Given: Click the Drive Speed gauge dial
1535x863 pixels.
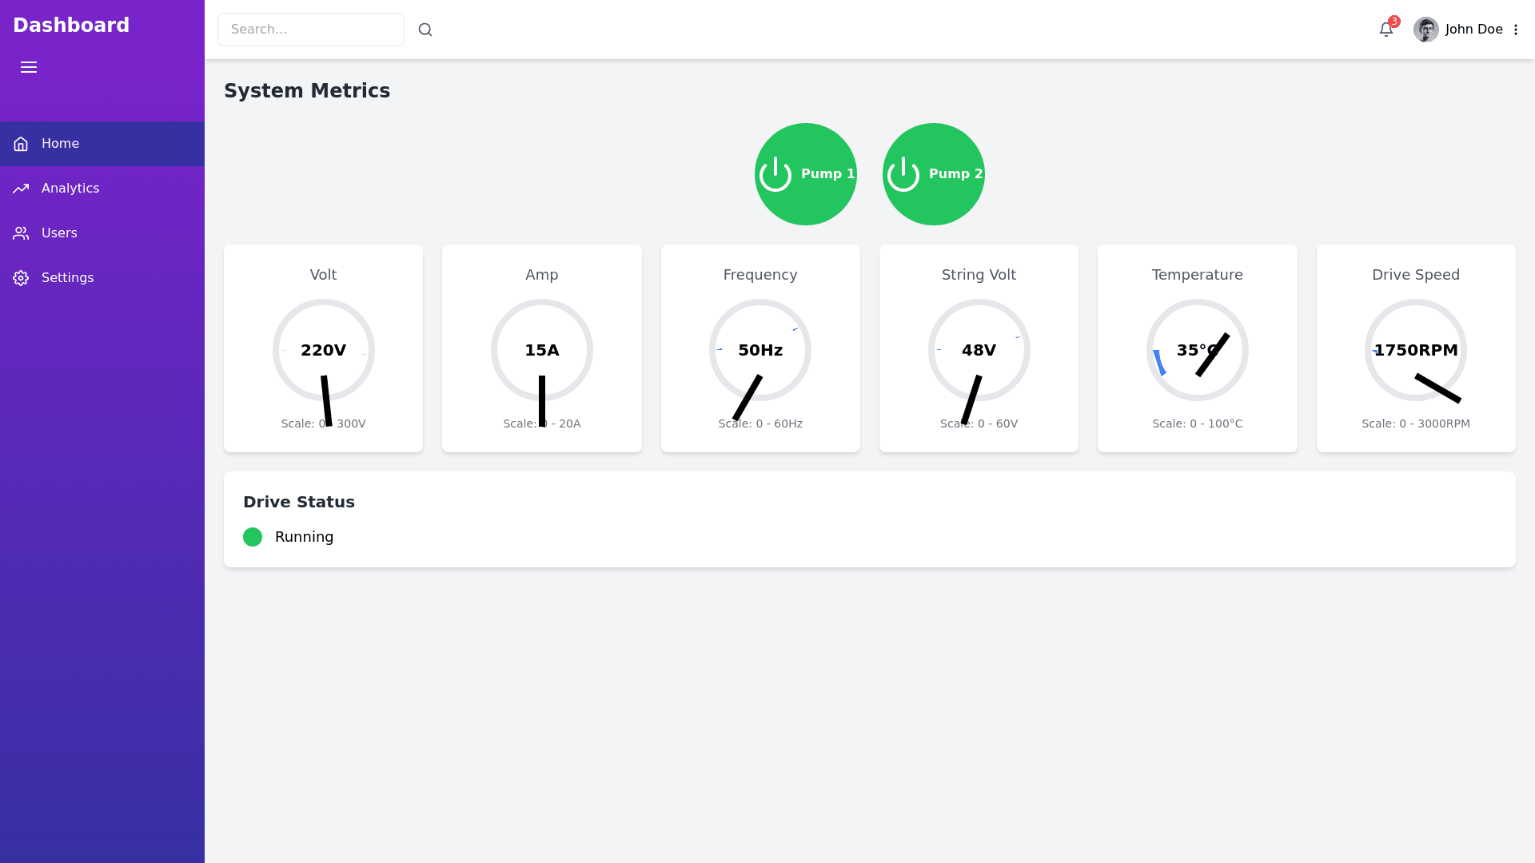Looking at the screenshot, I should click(1415, 350).
